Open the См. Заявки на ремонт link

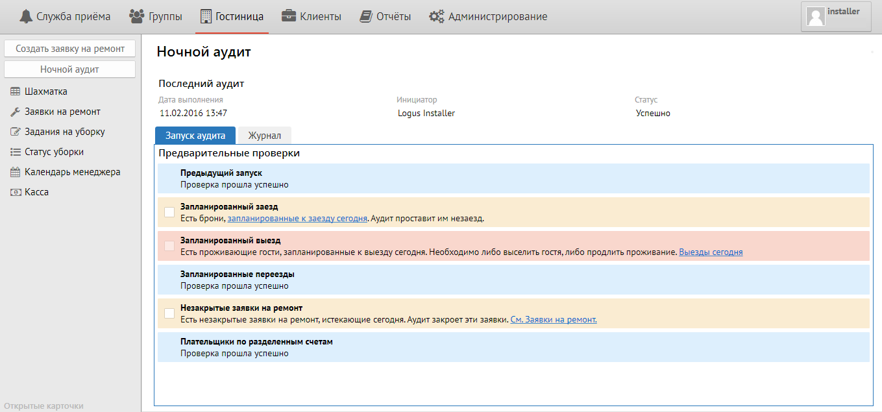tap(554, 319)
